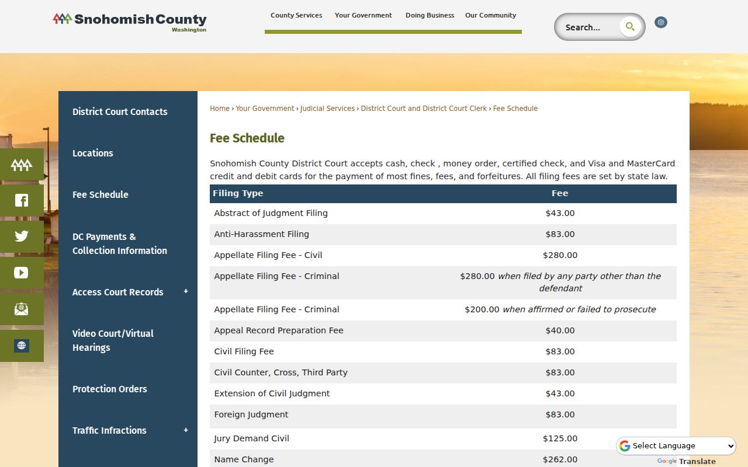The height and width of the screenshot is (467, 748).
Task: Click the email envelope icon
Action: tap(22, 309)
